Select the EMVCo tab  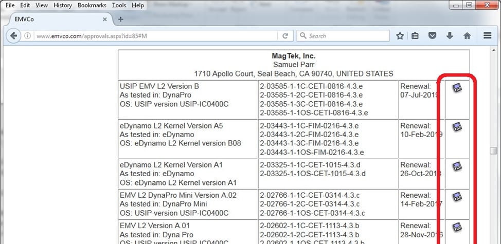pyautogui.click(x=61, y=20)
